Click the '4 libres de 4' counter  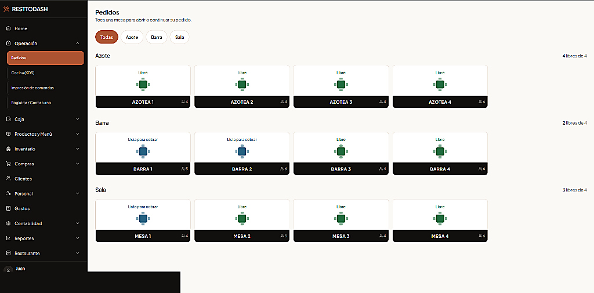pyautogui.click(x=575, y=56)
